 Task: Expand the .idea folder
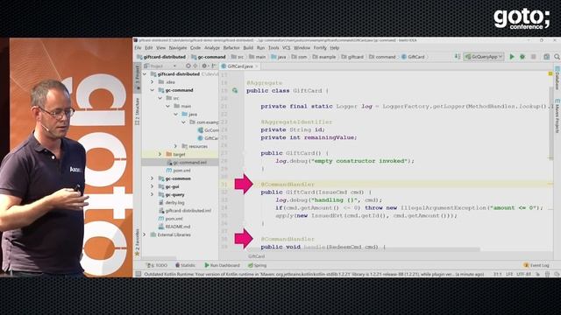pyautogui.click(x=152, y=82)
